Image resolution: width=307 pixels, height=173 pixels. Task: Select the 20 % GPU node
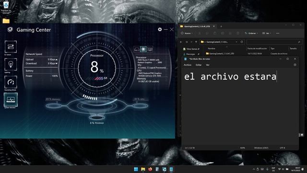(x=140, y=106)
